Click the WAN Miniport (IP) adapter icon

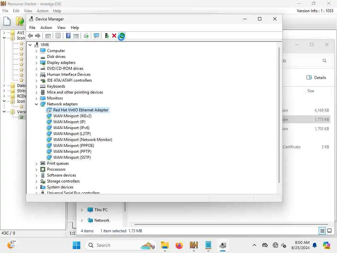click(49, 122)
